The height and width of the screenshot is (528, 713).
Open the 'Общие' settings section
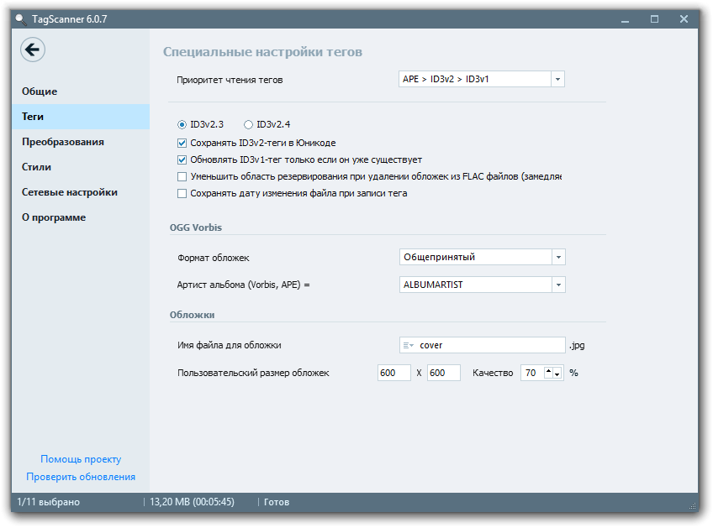(x=40, y=91)
